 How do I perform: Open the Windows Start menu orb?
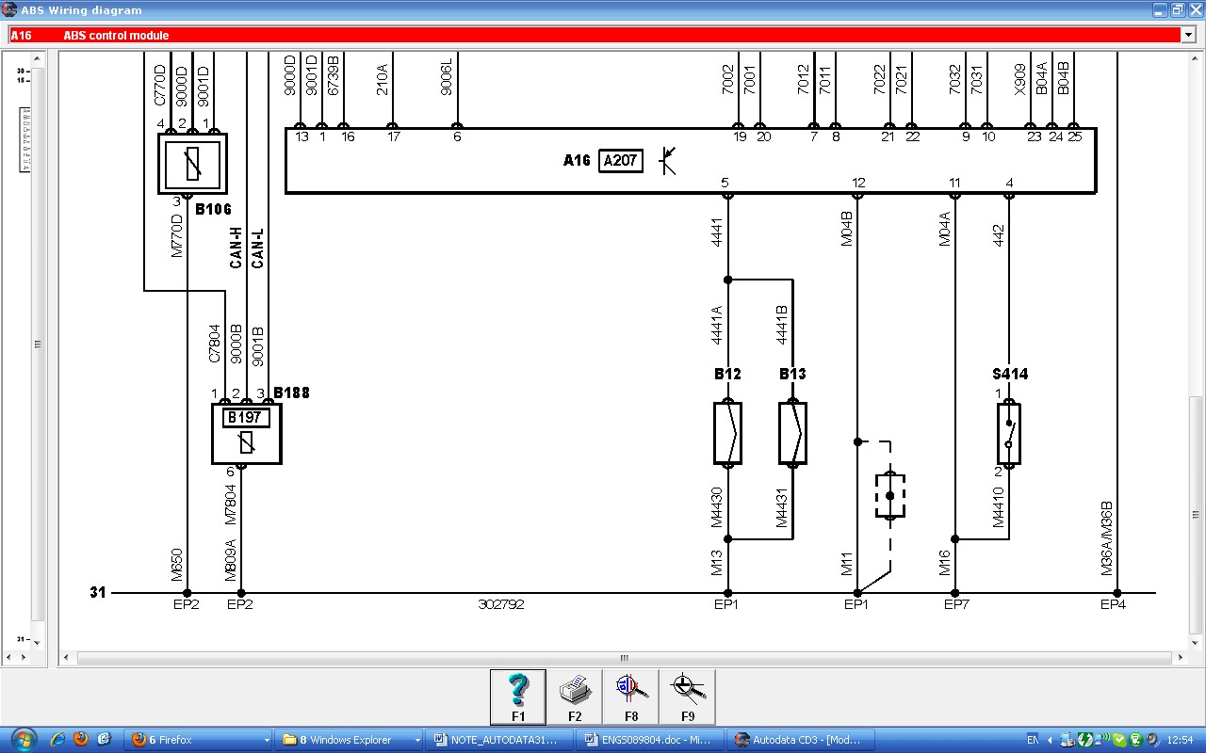point(21,739)
